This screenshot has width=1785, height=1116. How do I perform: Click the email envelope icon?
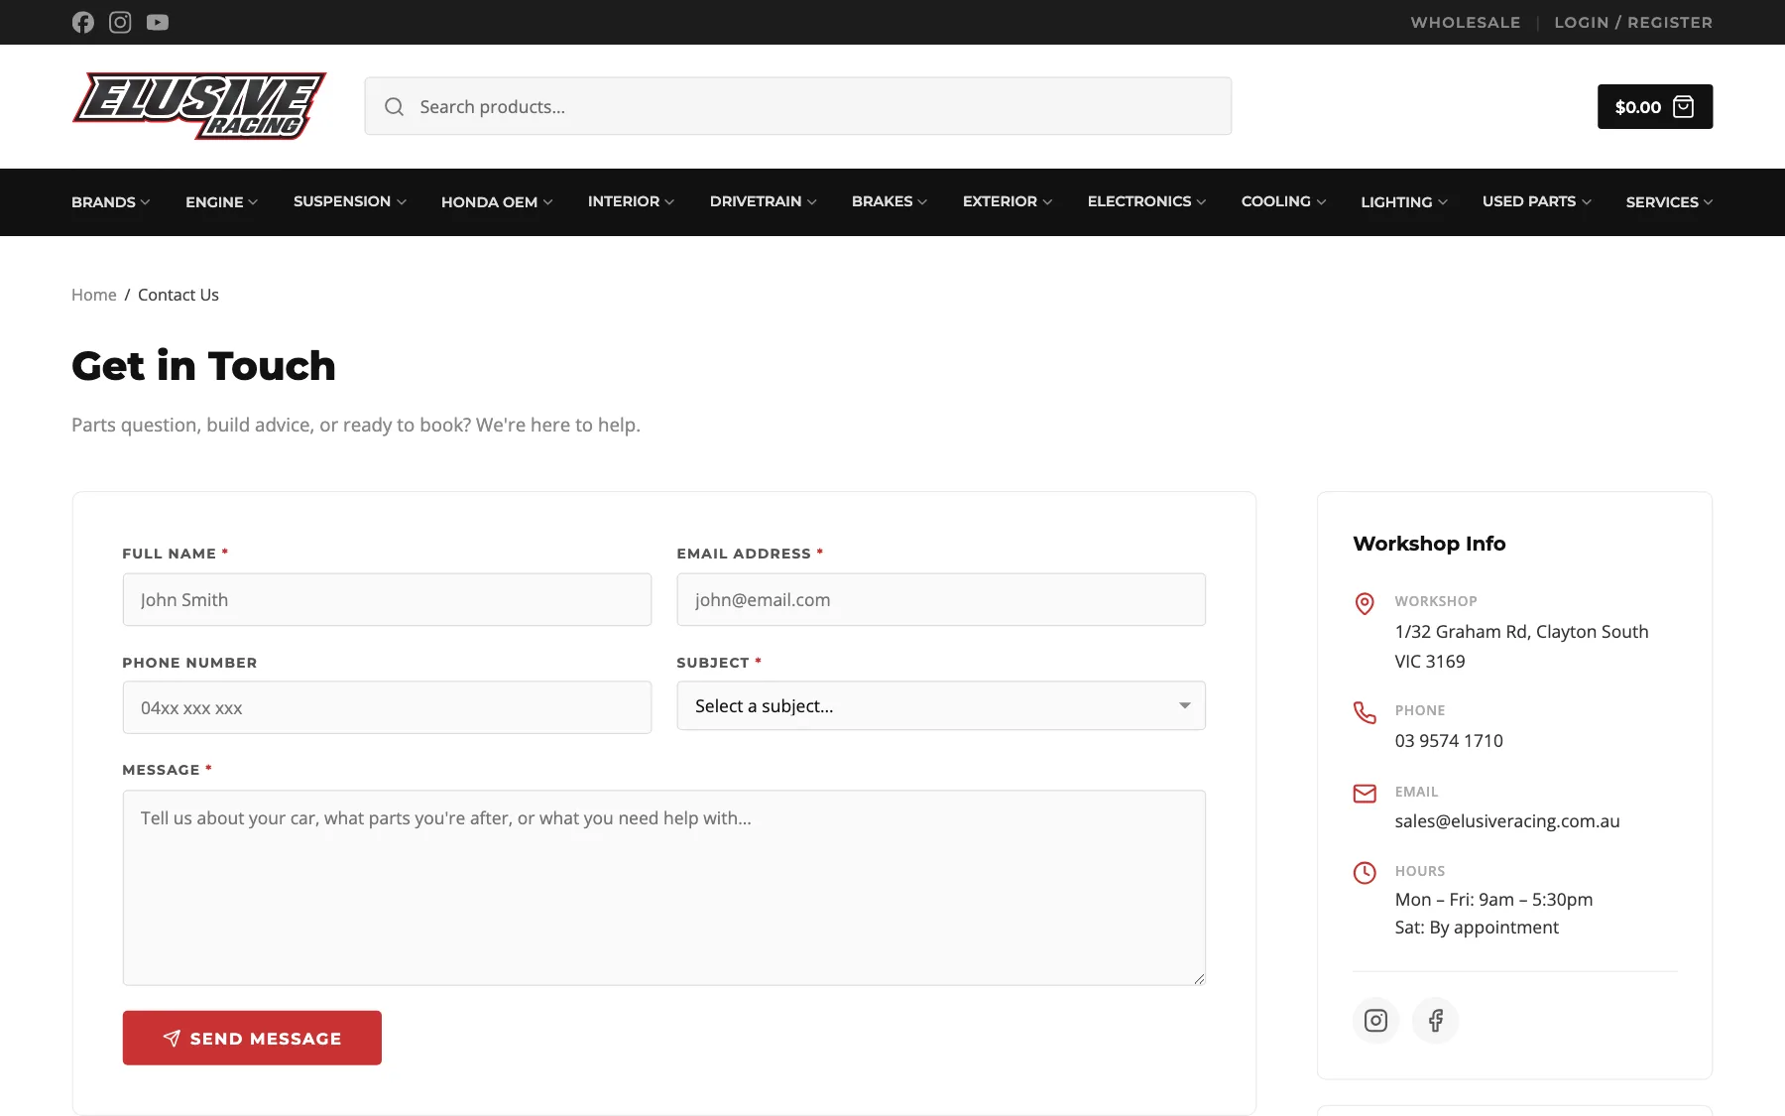1365,794
